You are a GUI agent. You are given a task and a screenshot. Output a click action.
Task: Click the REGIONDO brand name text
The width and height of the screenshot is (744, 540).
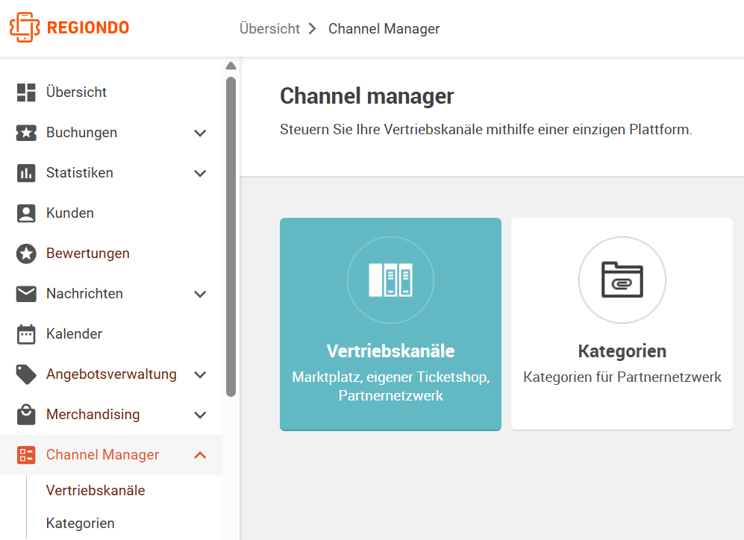point(88,28)
